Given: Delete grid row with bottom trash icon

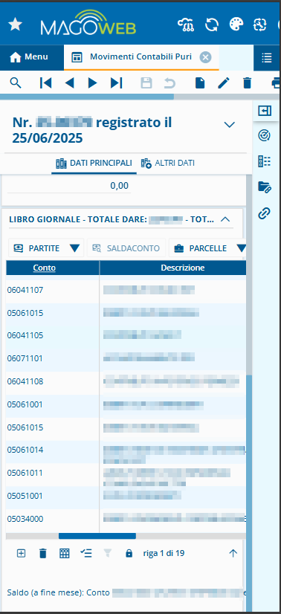Looking at the screenshot, I should point(42,553).
